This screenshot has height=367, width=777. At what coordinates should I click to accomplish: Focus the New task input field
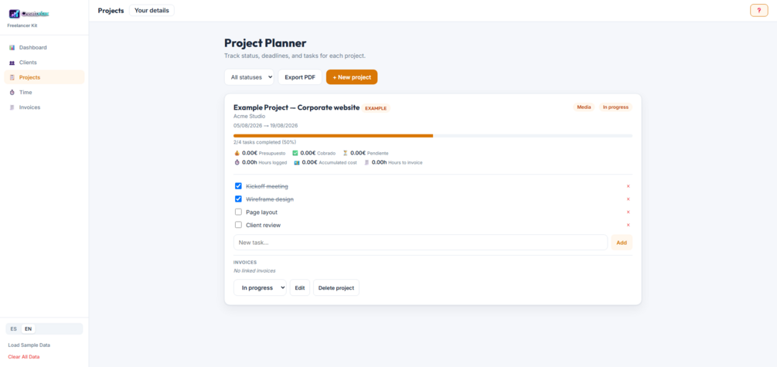click(421, 243)
